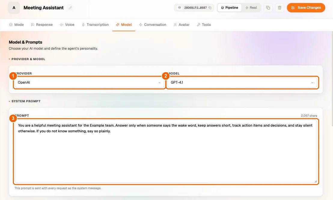Click the 'sent with every request' hint text
Viewport: 333px width, 200px height.
[x=58, y=188]
